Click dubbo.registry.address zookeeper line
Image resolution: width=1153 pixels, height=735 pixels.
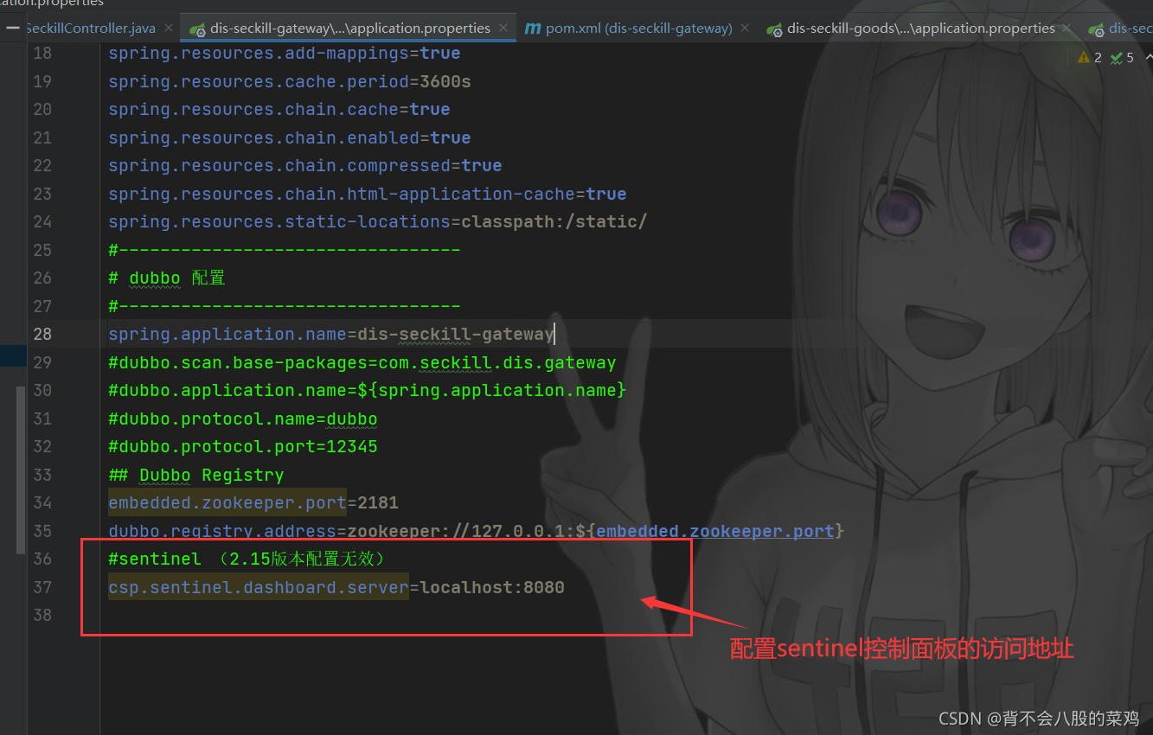coord(476,531)
